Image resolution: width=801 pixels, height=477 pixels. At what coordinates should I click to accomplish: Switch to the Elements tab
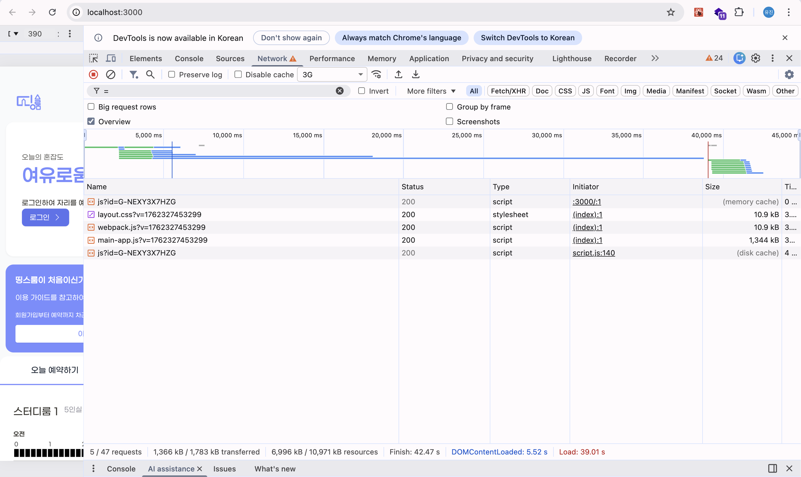pos(146,58)
